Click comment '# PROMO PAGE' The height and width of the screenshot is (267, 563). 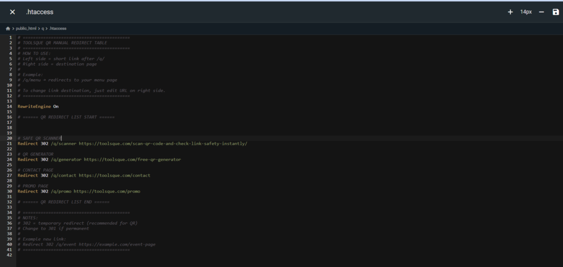coord(33,186)
